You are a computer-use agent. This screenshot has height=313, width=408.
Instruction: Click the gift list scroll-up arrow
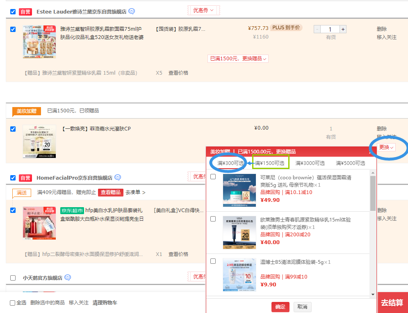click(x=373, y=173)
